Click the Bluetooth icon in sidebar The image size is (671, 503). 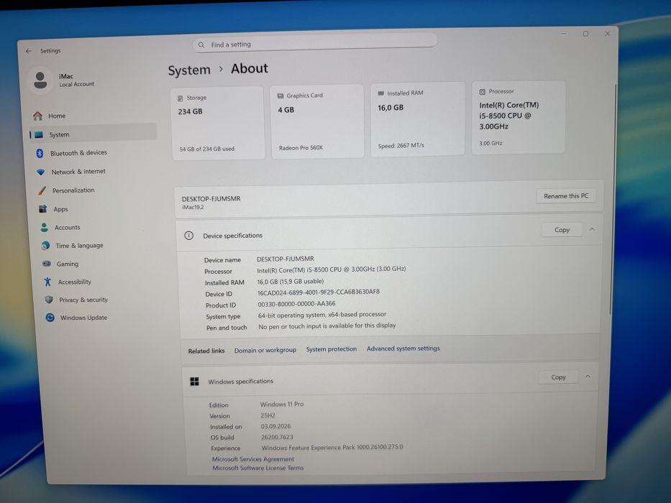click(x=40, y=153)
